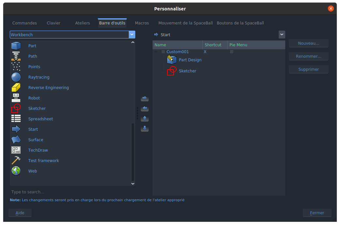The height and width of the screenshot is (225, 340).
Task: Open the Start workbench dropdown
Action: pyautogui.click(x=282, y=35)
